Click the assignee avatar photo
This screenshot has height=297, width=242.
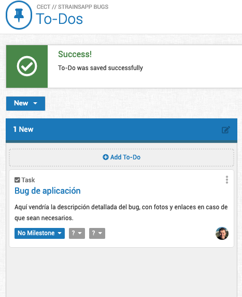(222, 233)
